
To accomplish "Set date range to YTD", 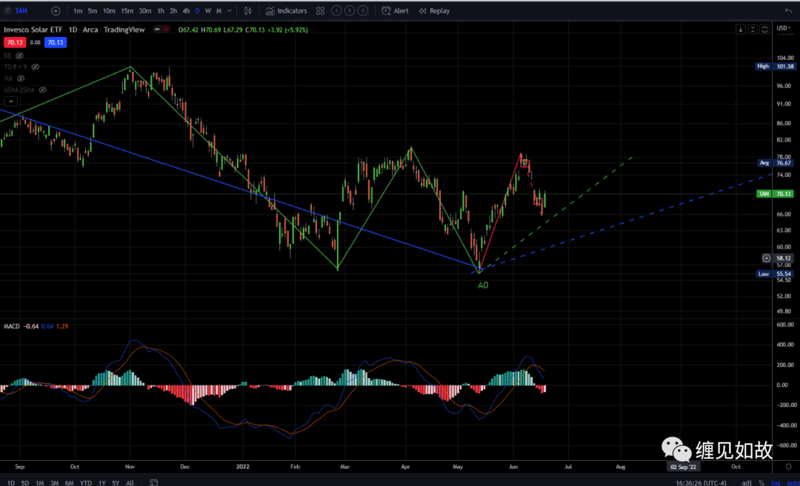I will point(86,482).
